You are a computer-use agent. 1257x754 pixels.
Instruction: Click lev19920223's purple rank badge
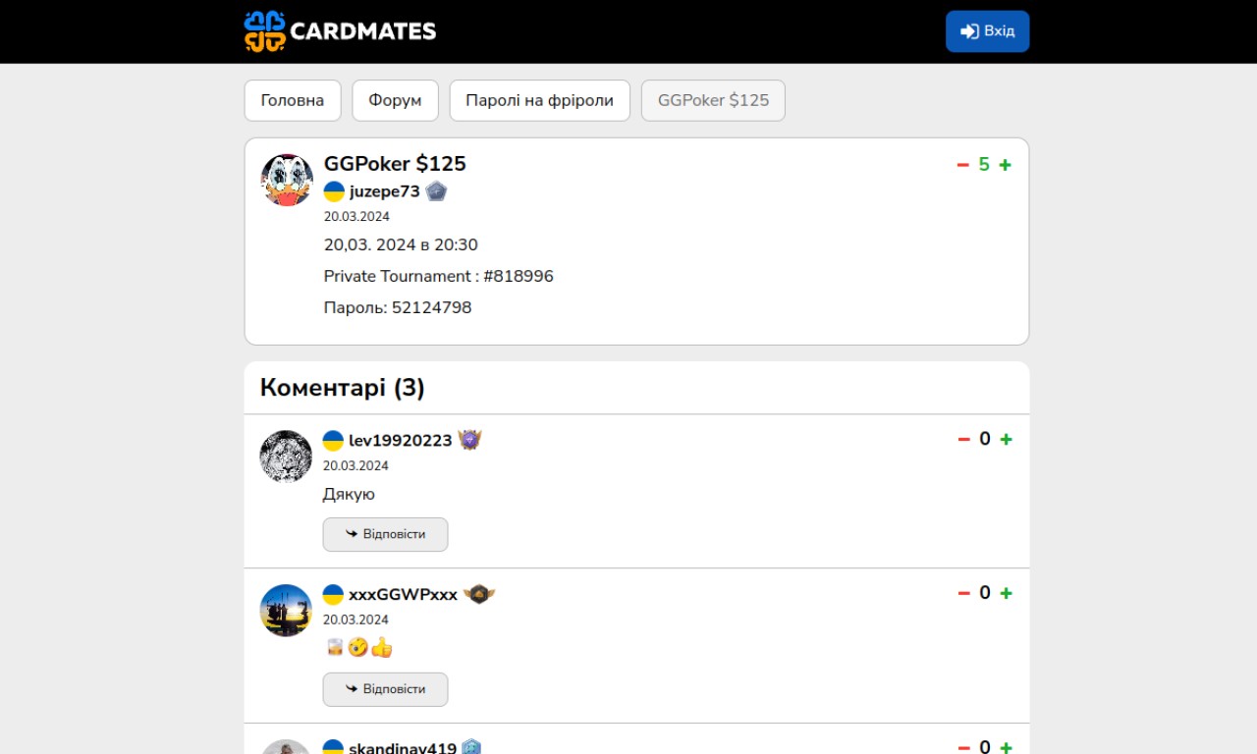tap(469, 441)
